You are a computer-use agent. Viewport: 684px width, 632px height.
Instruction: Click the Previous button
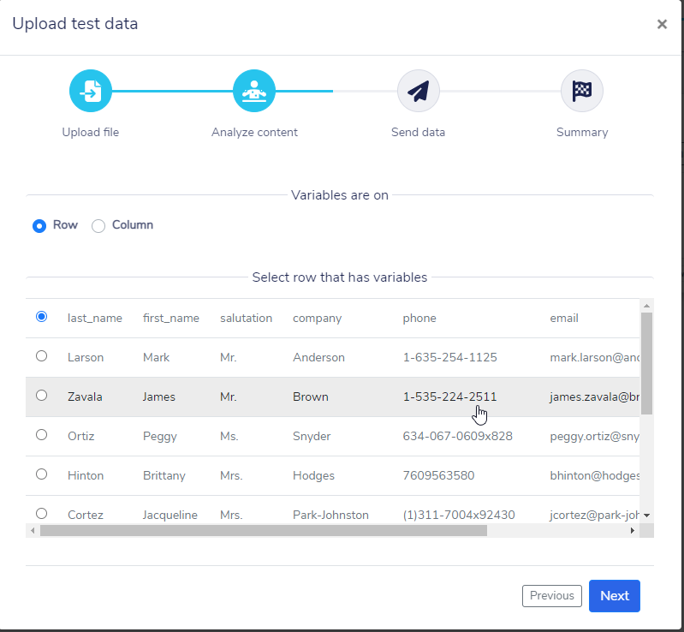tap(552, 596)
